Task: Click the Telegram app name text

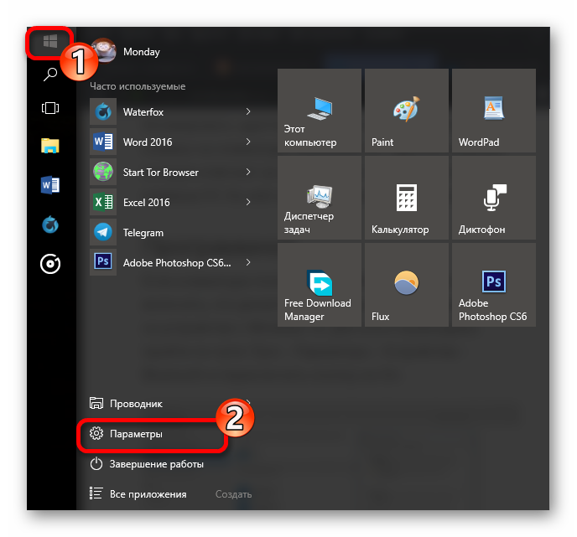Action: 143,233
